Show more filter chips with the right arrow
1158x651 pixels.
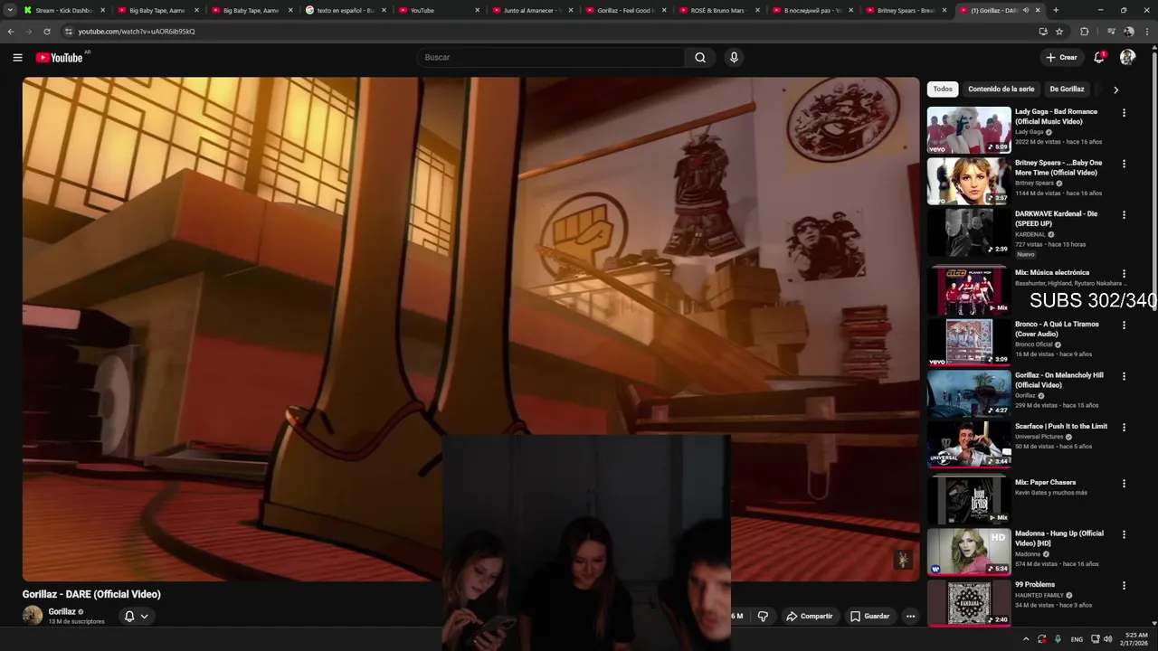[x=1115, y=90]
